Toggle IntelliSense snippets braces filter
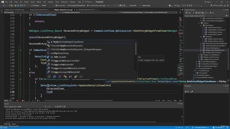This screenshot has height=129, width=230. click(x=81, y=76)
